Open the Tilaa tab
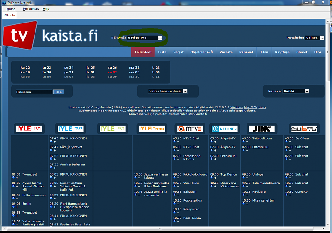332x233 pixels. pyautogui.click(x=264, y=52)
